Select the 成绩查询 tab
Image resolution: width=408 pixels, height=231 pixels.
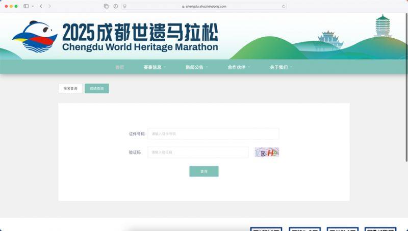tap(97, 88)
